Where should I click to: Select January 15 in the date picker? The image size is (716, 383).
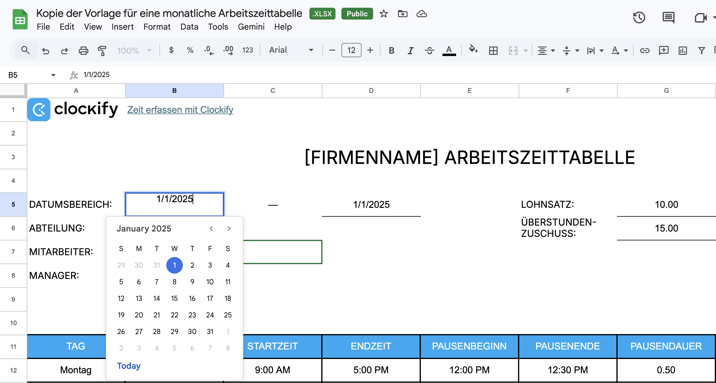coord(175,298)
